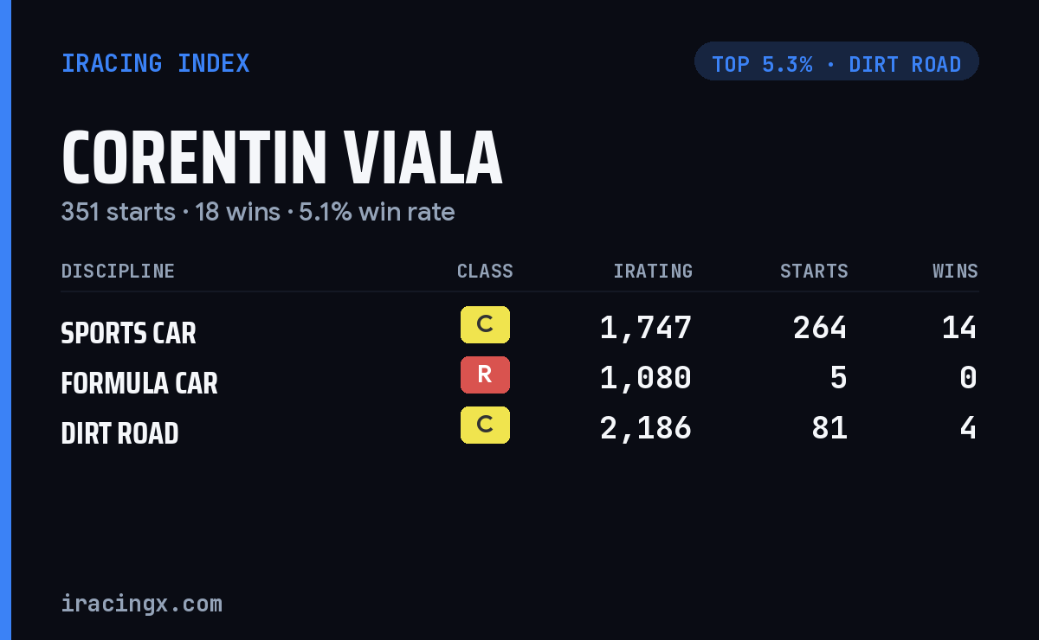This screenshot has width=1039, height=640.
Task: Click the 351 starts summary line
Action: [258, 212]
